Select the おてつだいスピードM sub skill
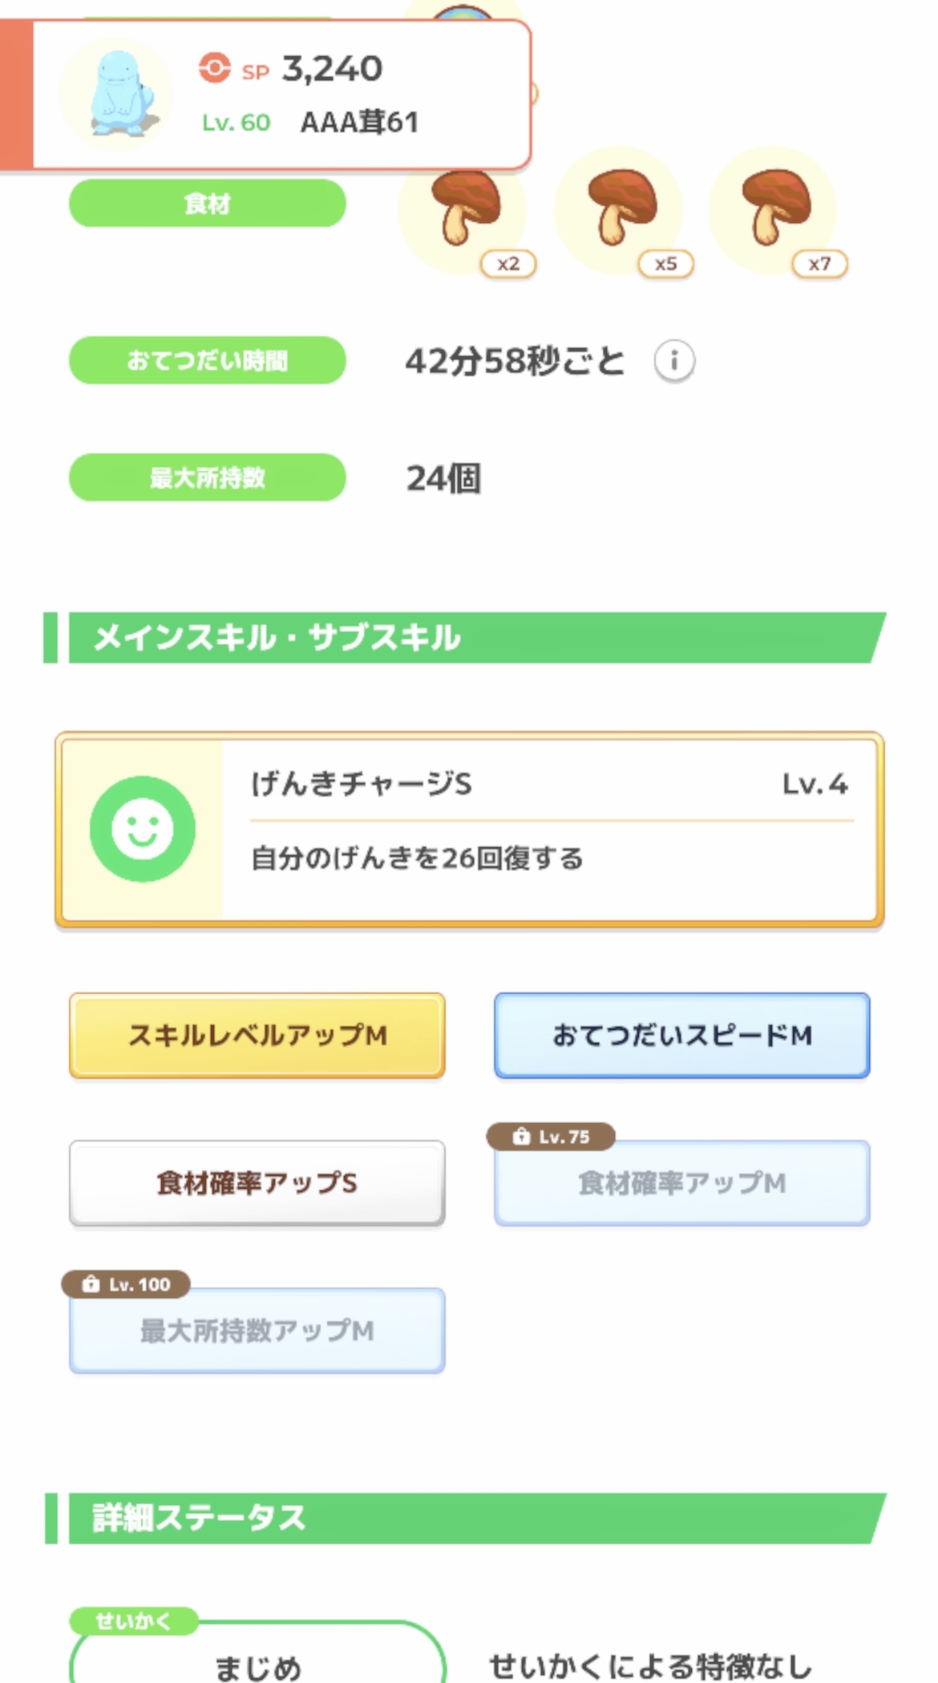This screenshot has height=1683, width=938. coord(681,1036)
